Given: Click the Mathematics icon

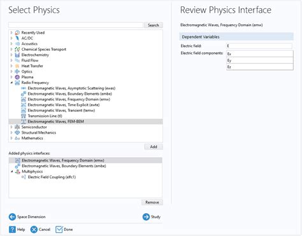Looking at the screenshot, I should pos(17,138).
